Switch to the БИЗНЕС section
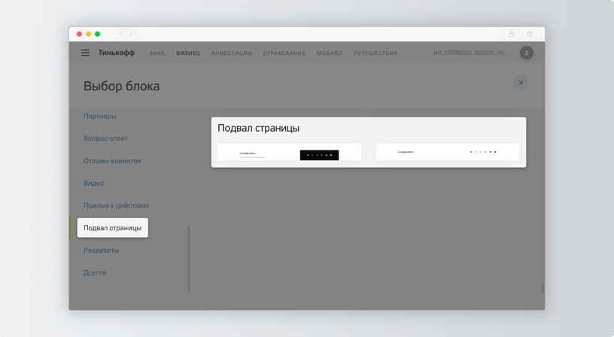The height and width of the screenshot is (337, 614). click(x=188, y=53)
